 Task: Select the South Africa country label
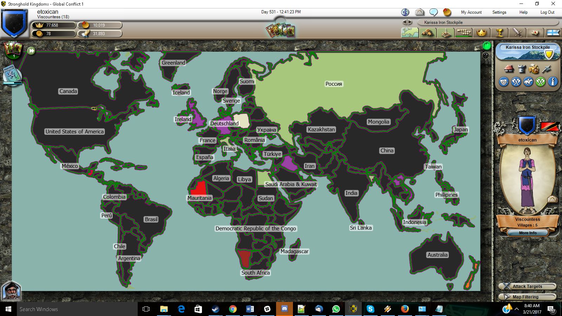pos(256,273)
